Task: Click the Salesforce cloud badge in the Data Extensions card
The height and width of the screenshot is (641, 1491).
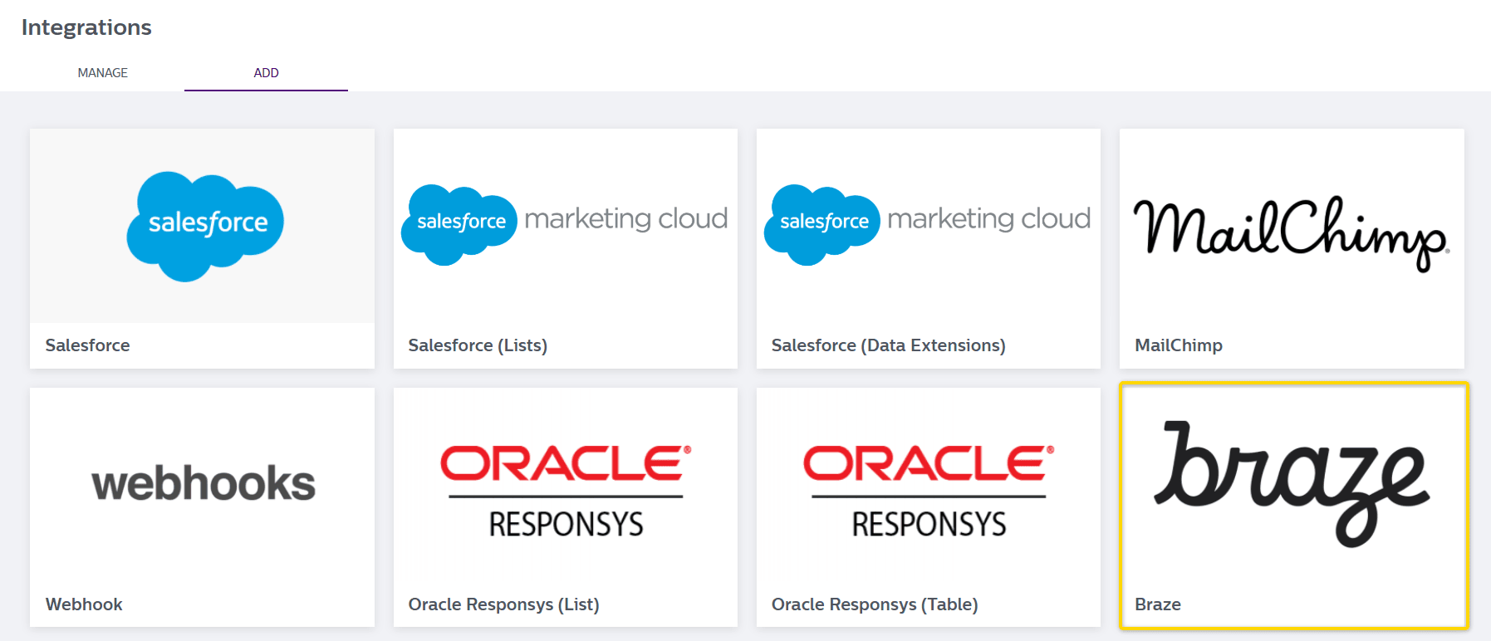Action: point(822,223)
